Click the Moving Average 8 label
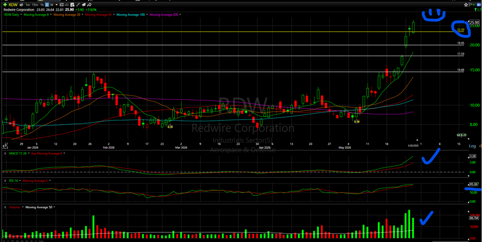Image resolution: width=482 pixels, height=242 pixels. click(37, 15)
